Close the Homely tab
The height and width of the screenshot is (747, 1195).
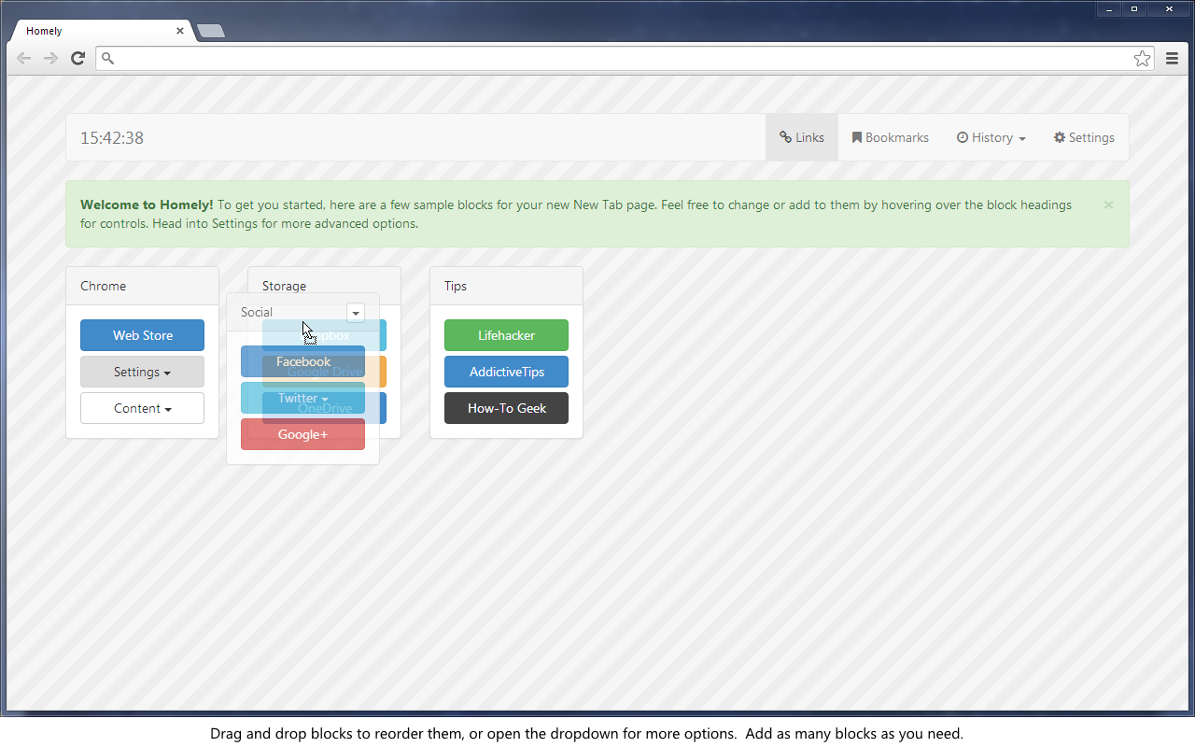pos(180,31)
